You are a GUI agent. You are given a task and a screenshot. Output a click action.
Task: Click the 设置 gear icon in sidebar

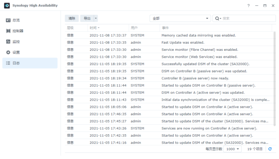tap(8, 52)
